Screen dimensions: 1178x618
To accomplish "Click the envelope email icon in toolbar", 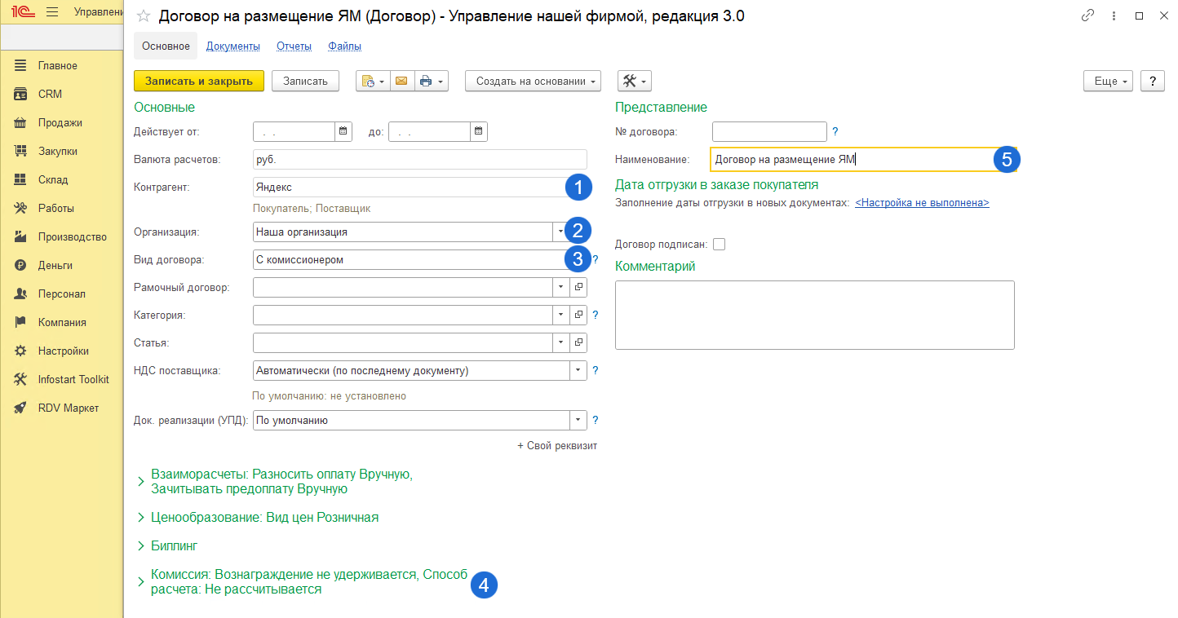I will click(401, 81).
